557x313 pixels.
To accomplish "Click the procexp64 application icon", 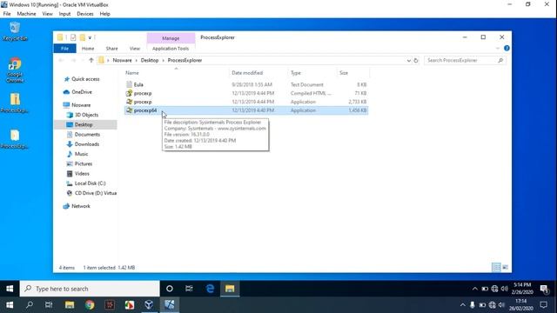I will tap(130, 110).
